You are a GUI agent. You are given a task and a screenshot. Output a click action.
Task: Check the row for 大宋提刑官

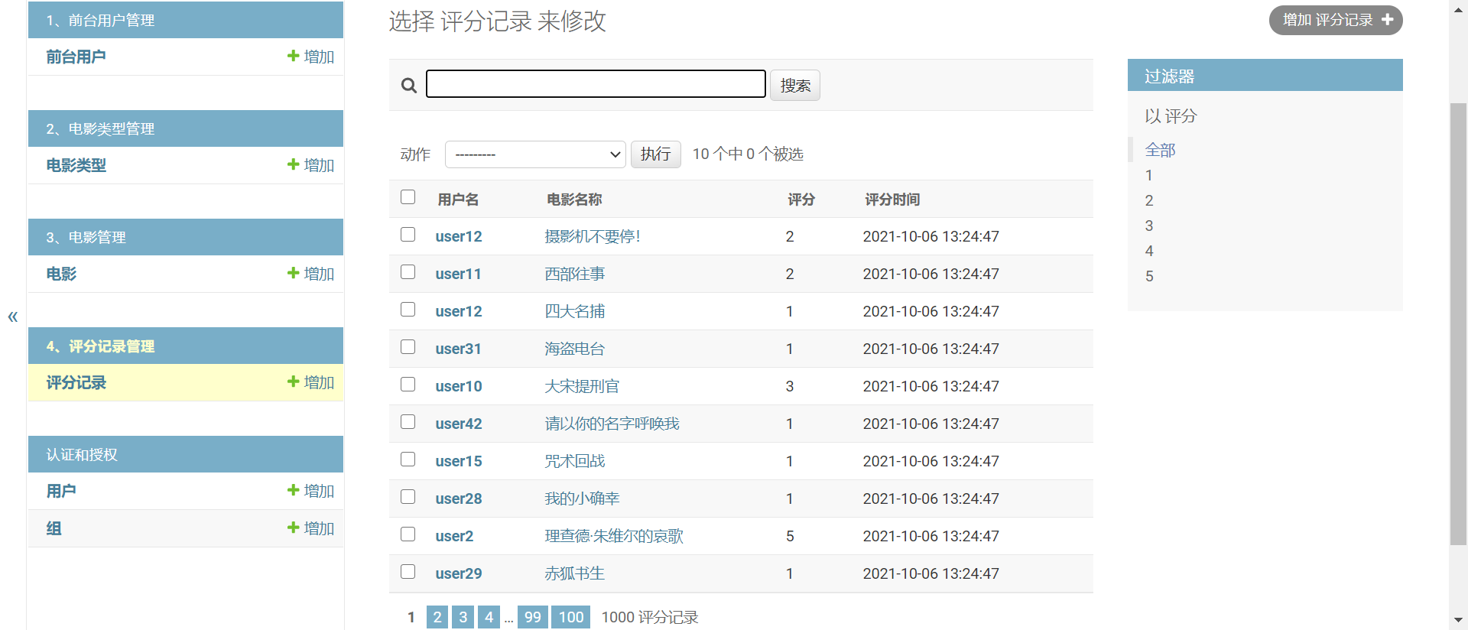pyautogui.click(x=408, y=385)
